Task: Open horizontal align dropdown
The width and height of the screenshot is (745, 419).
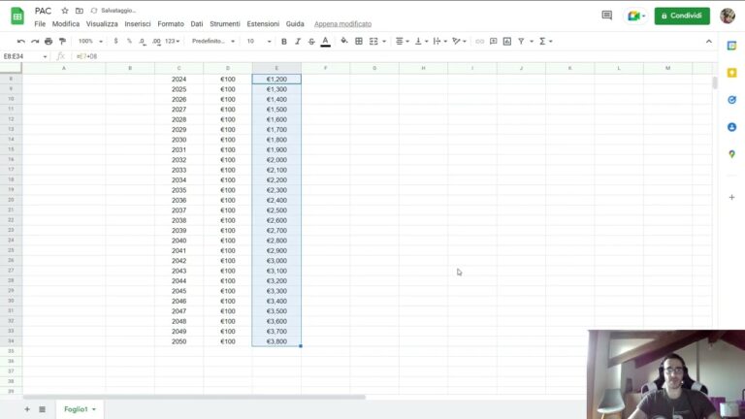Action: click(x=402, y=42)
